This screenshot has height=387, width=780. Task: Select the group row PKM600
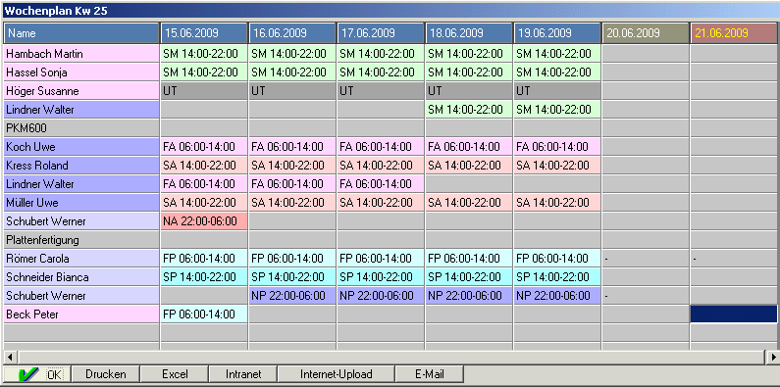pyautogui.click(x=81, y=128)
